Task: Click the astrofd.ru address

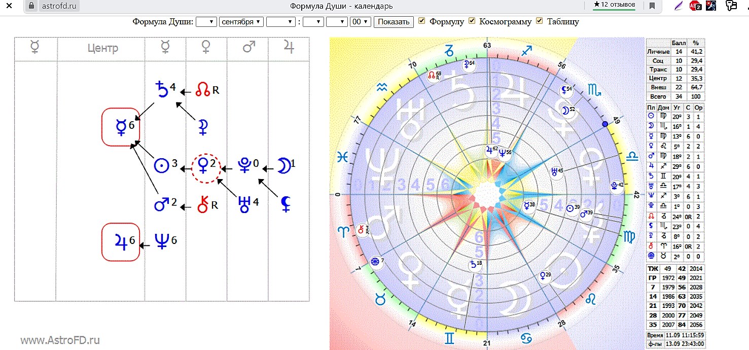Action: (x=60, y=6)
